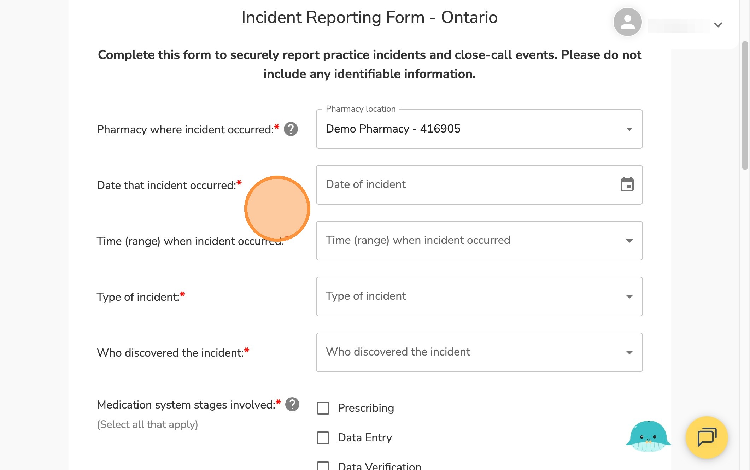The image size is (750, 470).
Task: Click the teal whale mascot icon
Action: click(x=648, y=436)
